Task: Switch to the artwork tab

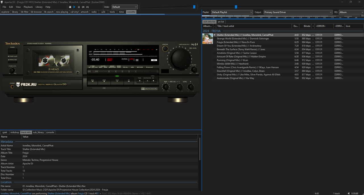Action: click(x=85, y=12)
